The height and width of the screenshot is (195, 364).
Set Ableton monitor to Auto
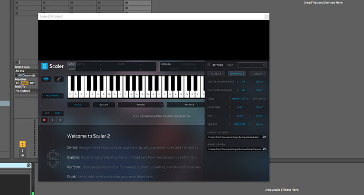click(24, 83)
